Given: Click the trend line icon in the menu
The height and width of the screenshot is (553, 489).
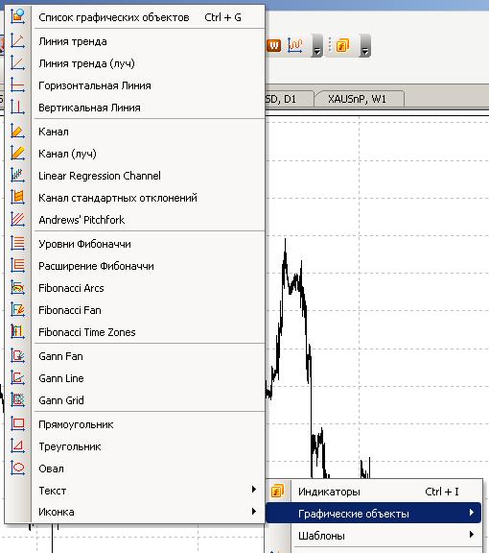Looking at the screenshot, I should pos(17,41).
